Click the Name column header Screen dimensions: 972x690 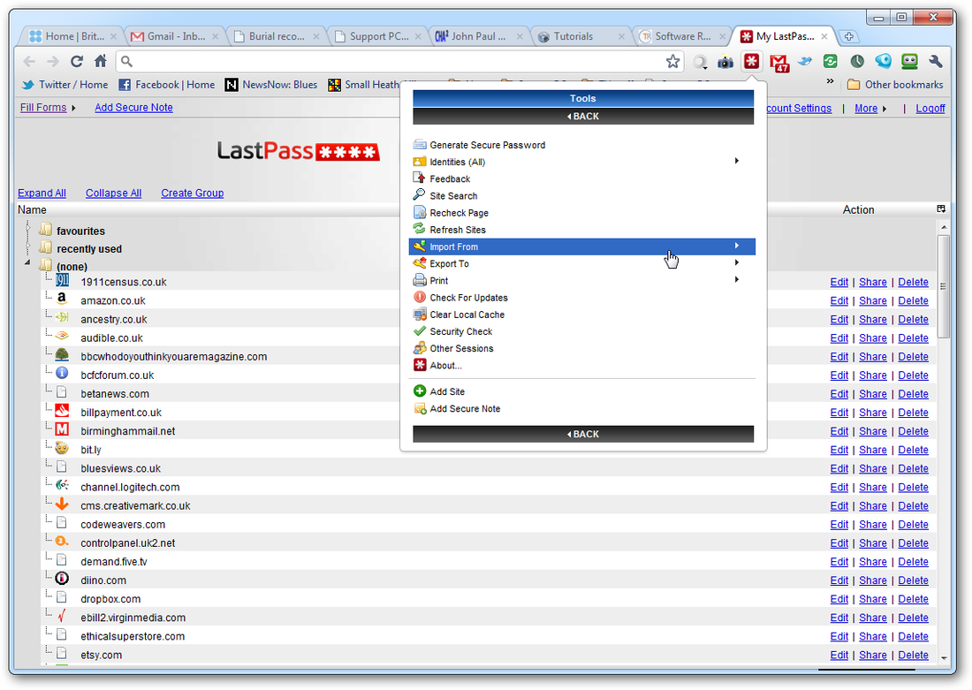pyautogui.click(x=32, y=210)
